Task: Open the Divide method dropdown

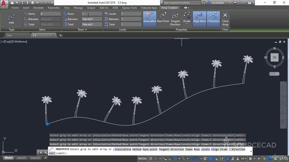Action: (186, 24)
